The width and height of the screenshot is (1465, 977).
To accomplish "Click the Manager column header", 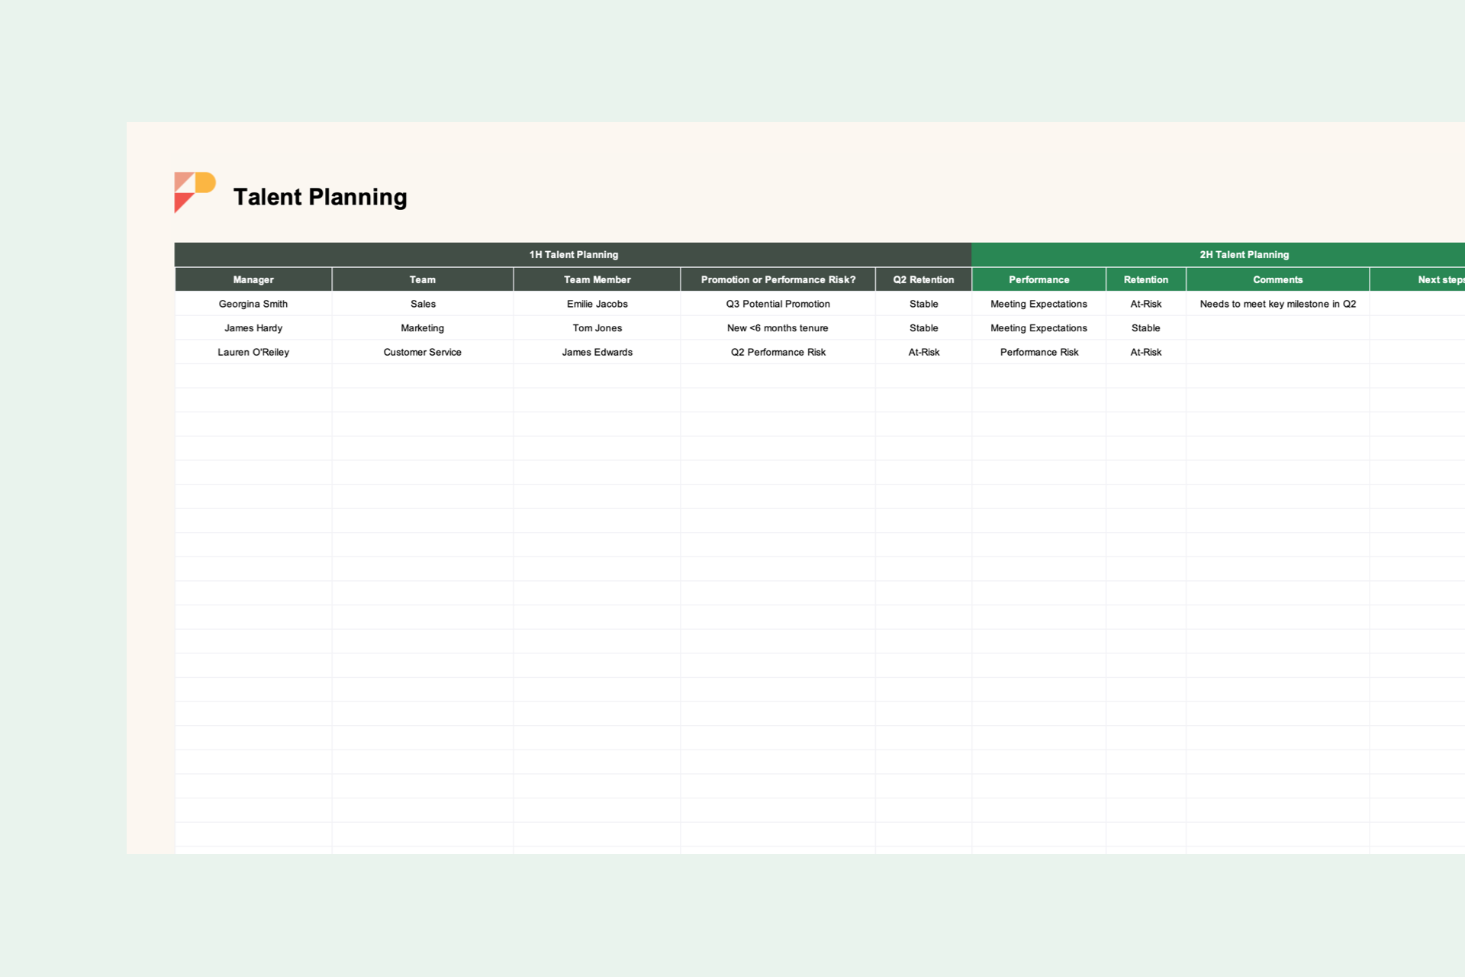I will [253, 280].
